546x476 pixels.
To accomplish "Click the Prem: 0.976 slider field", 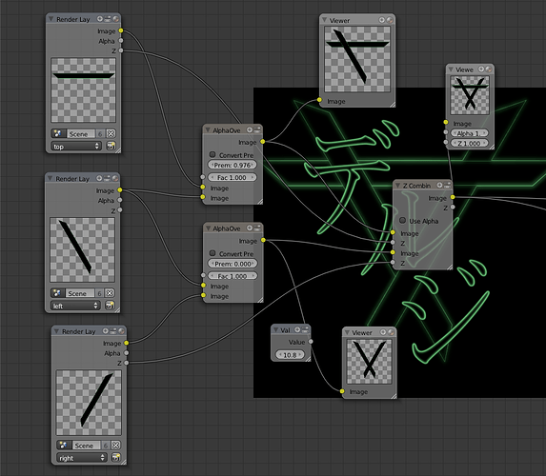I will tap(233, 165).
